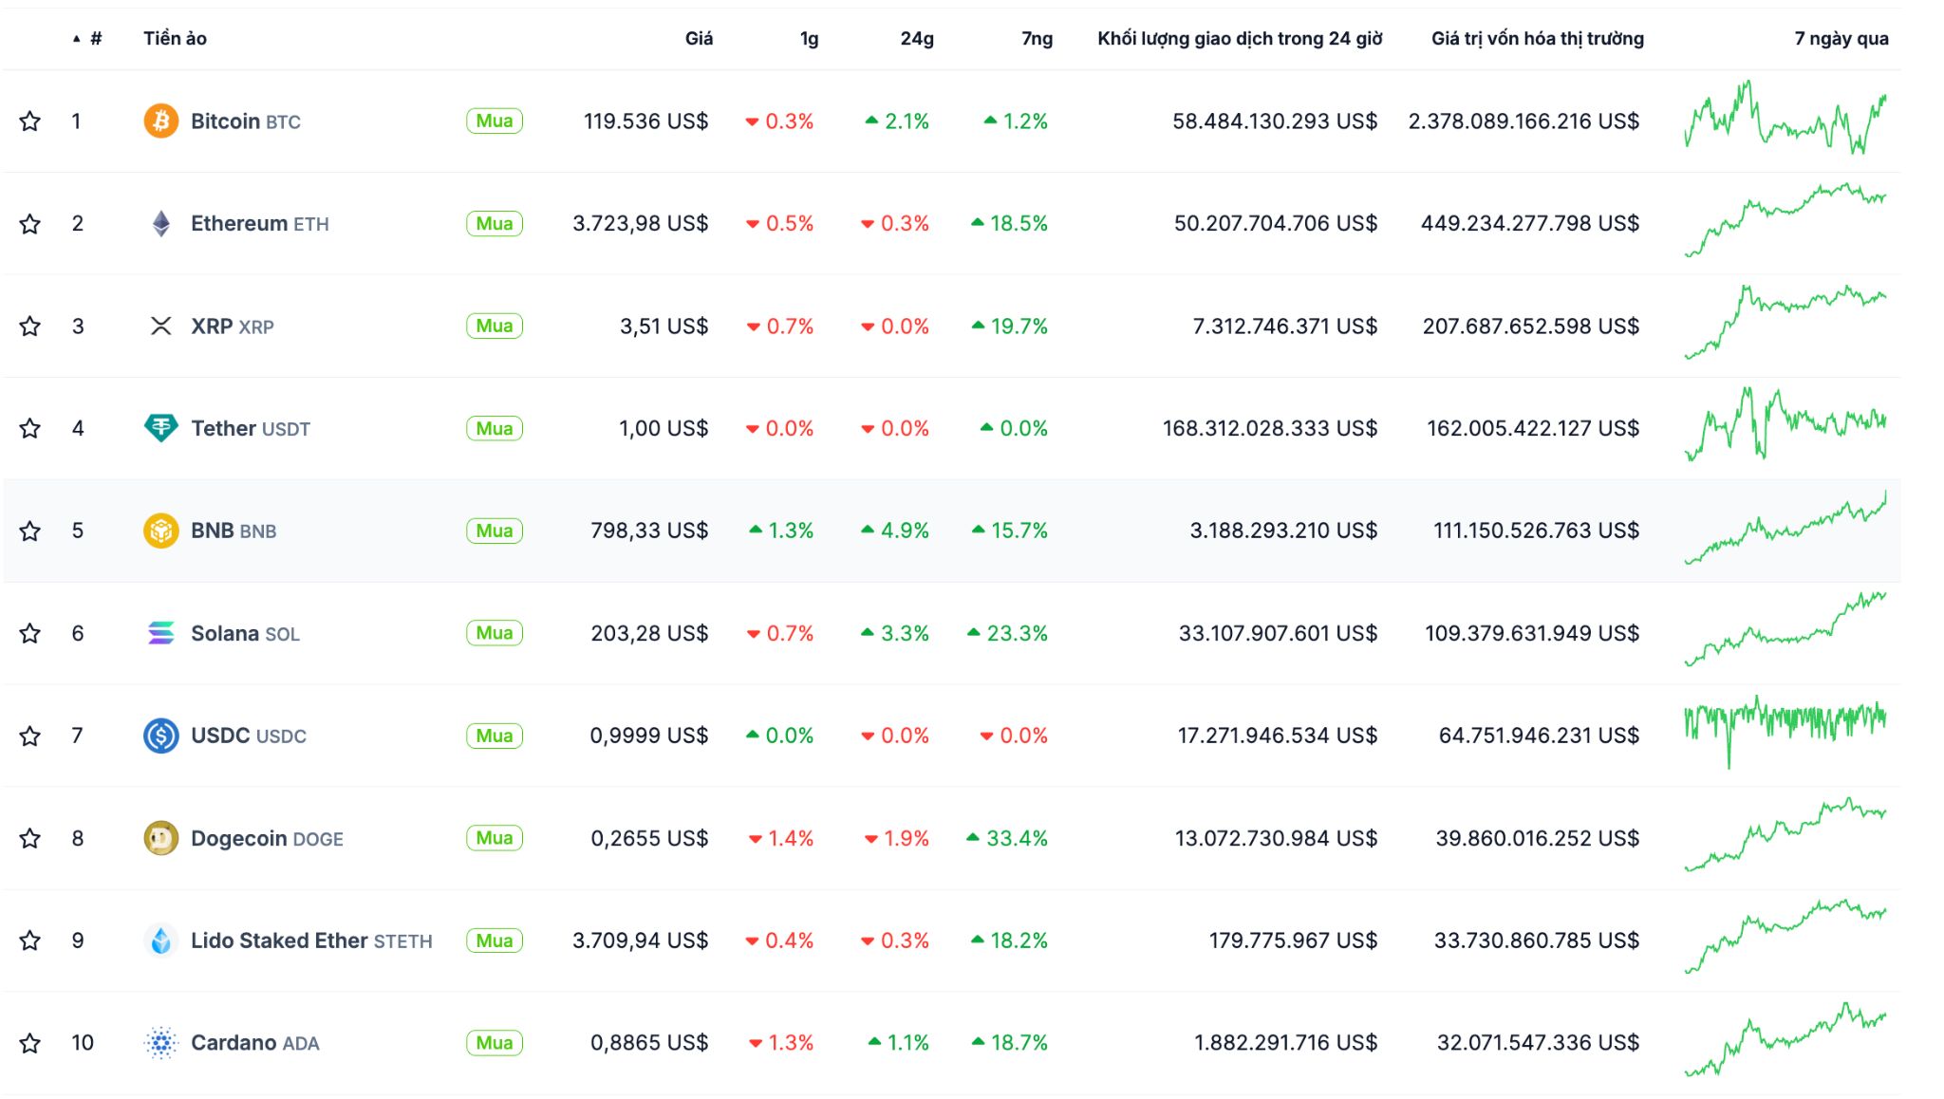The image size is (1944, 1099).
Task: Toggle the favorite star for BNB
Action: pyautogui.click(x=29, y=531)
